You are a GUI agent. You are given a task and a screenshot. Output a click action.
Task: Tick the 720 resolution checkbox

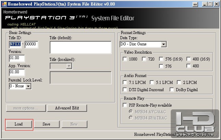tap(144, 59)
